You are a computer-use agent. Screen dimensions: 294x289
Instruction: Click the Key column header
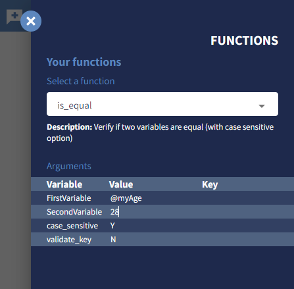[x=210, y=184]
